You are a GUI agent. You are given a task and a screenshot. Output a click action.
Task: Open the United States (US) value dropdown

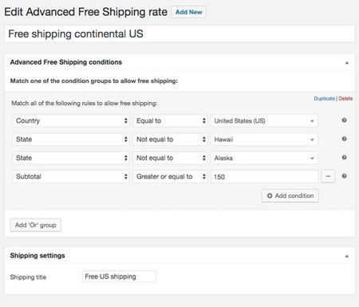tap(264, 121)
